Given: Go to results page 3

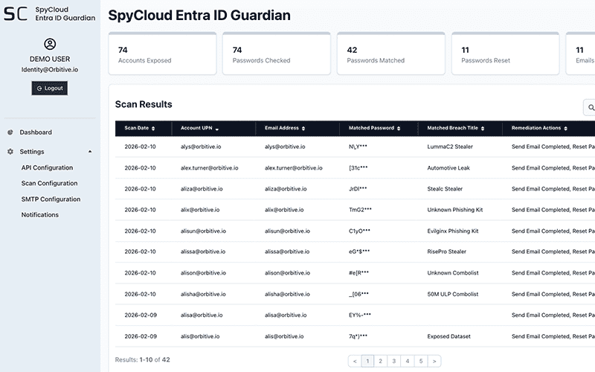Looking at the screenshot, I should [394, 361].
